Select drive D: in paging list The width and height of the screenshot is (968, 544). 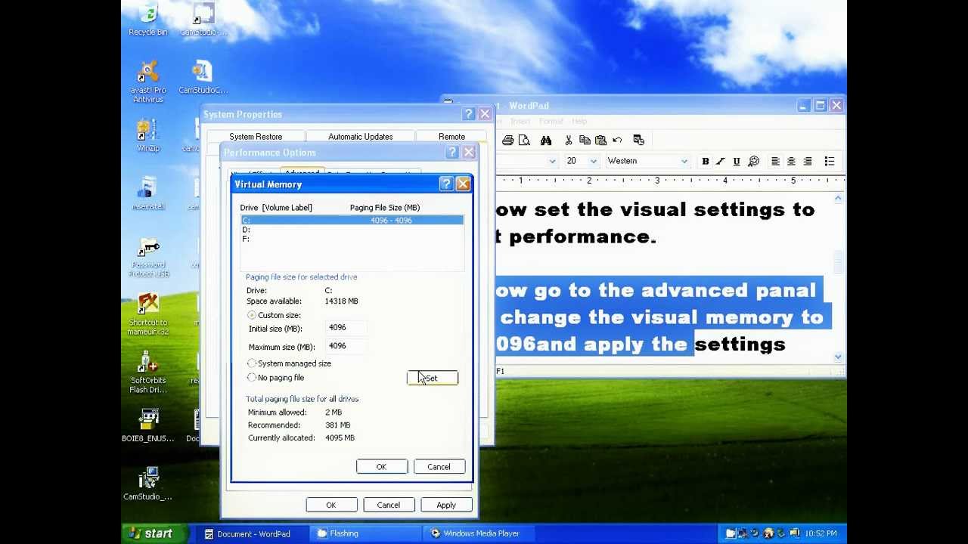coord(352,230)
